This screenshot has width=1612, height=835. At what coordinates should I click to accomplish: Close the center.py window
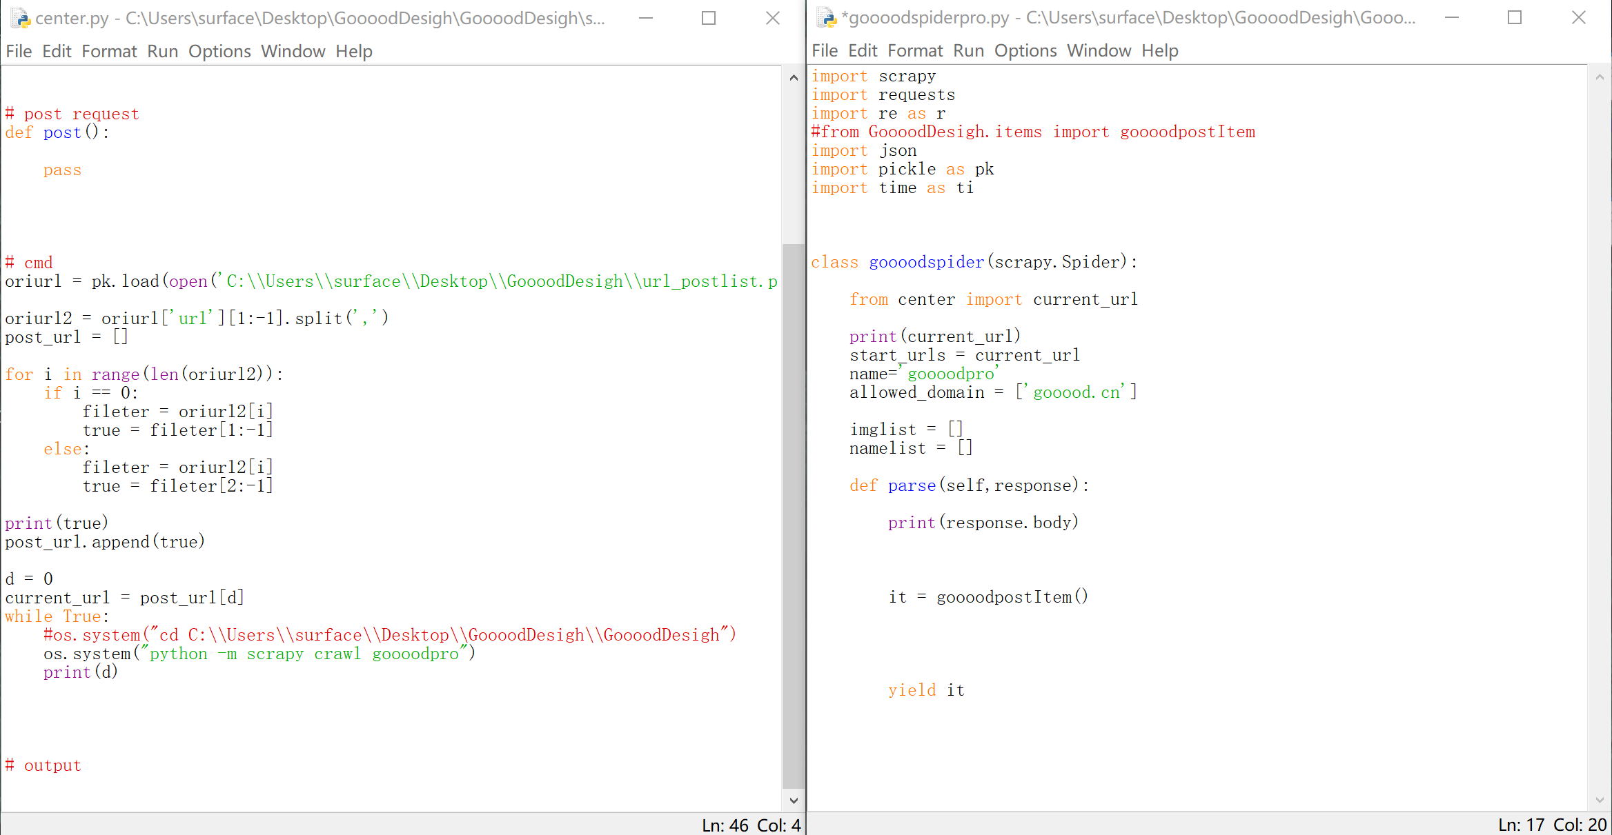773,18
